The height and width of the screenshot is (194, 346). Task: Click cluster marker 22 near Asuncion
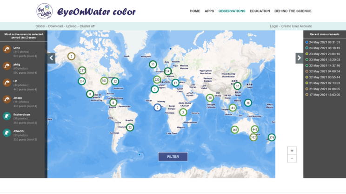pyautogui.click(x=130, y=128)
